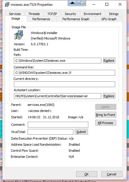This screenshot has height=182, width=129.
Task: Switch to the Services tab
Action: tap(15, 14)
